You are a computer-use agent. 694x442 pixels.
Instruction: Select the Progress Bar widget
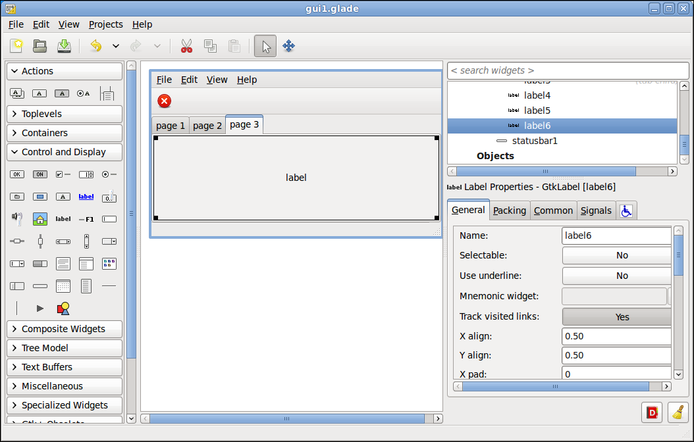(40, 264)
